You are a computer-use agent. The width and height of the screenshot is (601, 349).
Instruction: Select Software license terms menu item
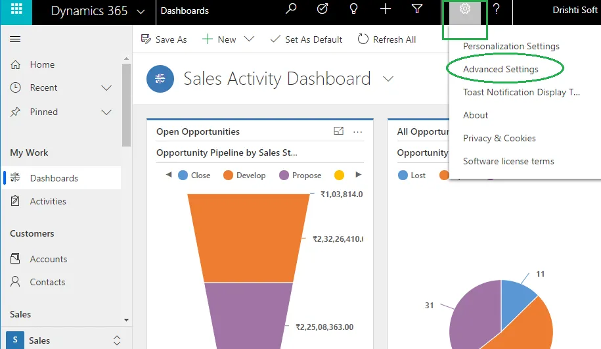pos(508,162)
